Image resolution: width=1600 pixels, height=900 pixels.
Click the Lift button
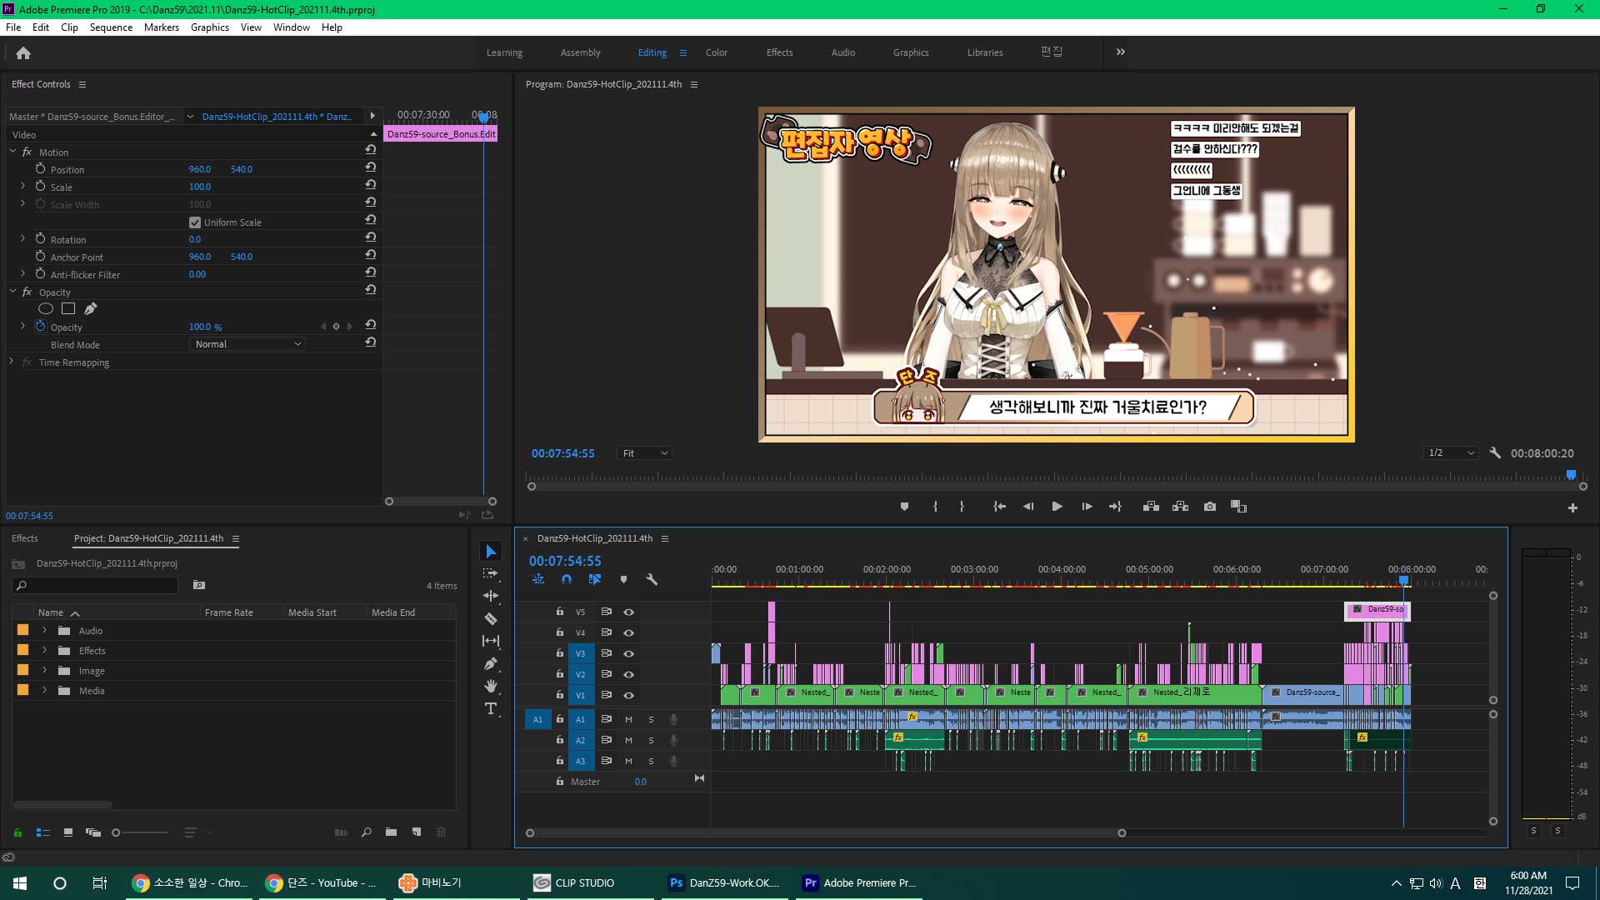(x=1151, y=507)
